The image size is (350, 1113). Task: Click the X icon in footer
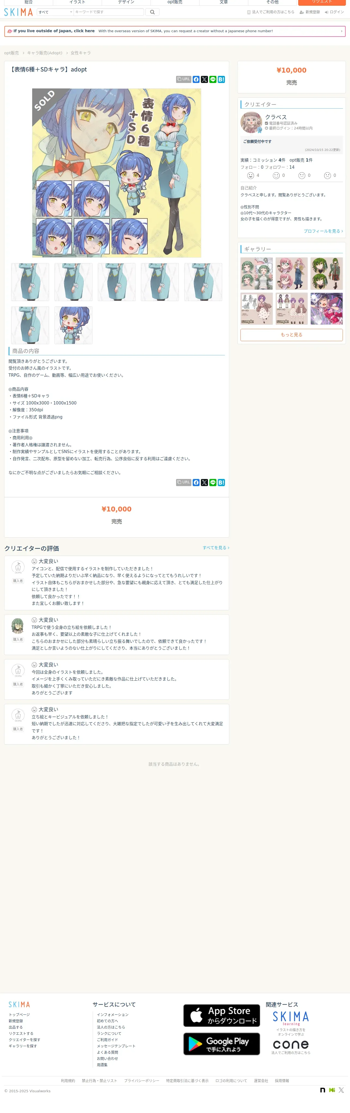click(341, 1090)
